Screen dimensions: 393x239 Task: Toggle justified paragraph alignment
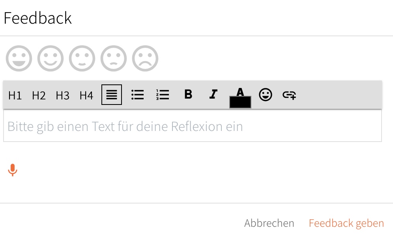tap(112, 95)
